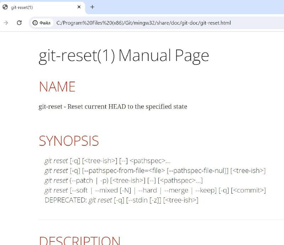
Task: Close the git-reset(1) tab
Action: (x=79, y=7)
